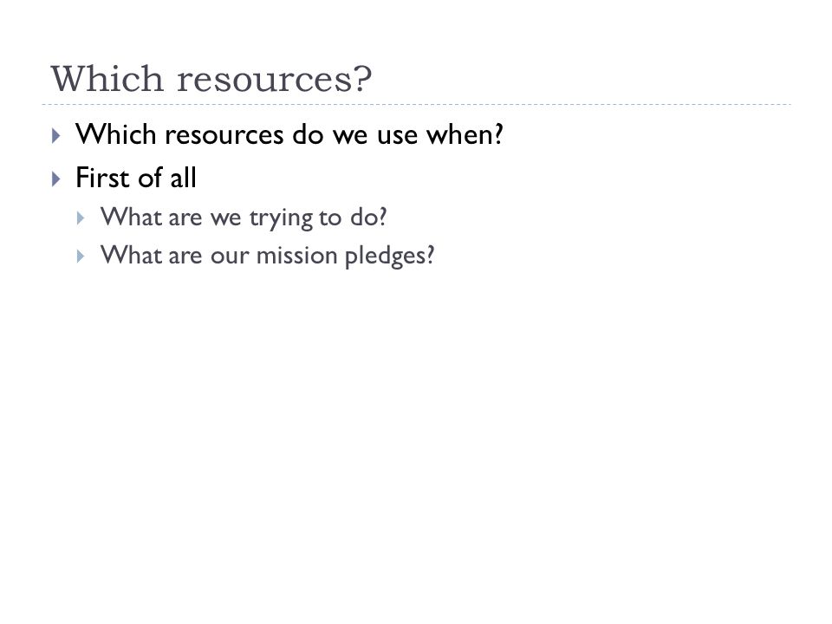Click the word "trying" in the first sub-bullet
This screenshot has width=832, height=624.
pyautogui.click(x=281, y=218)
